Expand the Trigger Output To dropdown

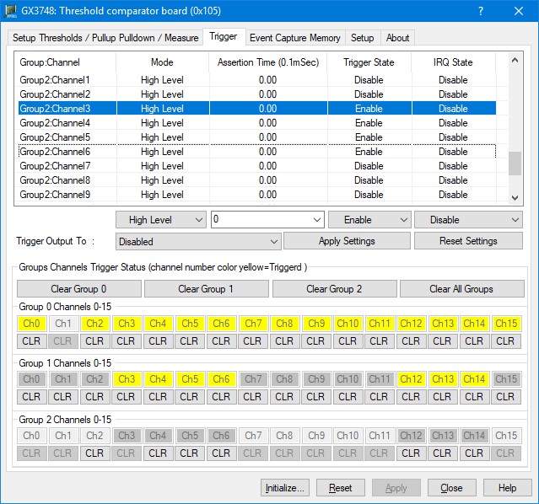click(x=198, y=241)
